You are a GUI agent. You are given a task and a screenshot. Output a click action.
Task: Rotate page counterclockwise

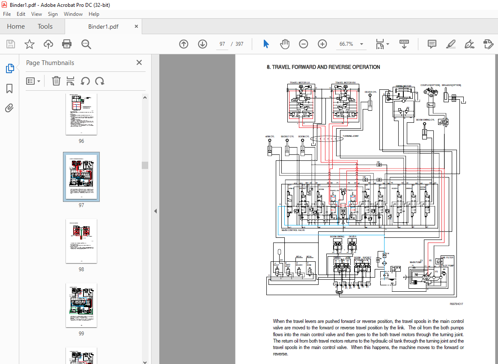click(85, 81)
